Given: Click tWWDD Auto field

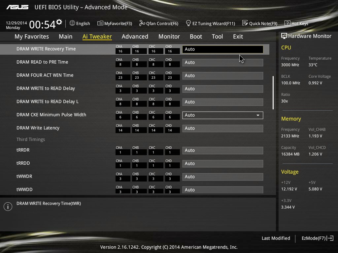Looking at the screenshot, I should [223, 190].
